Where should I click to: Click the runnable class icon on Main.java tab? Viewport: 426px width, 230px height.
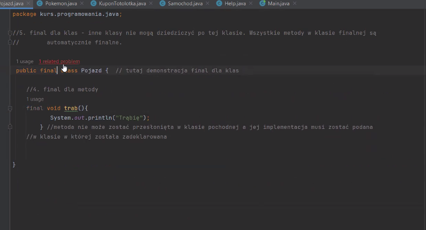point(263,4)
